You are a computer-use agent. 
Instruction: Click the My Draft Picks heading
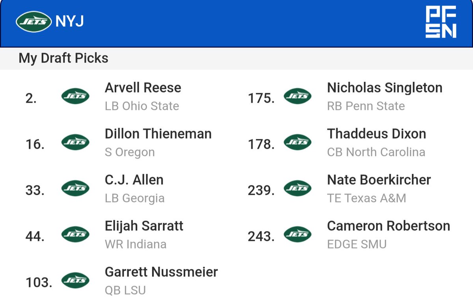click(63, 58)
